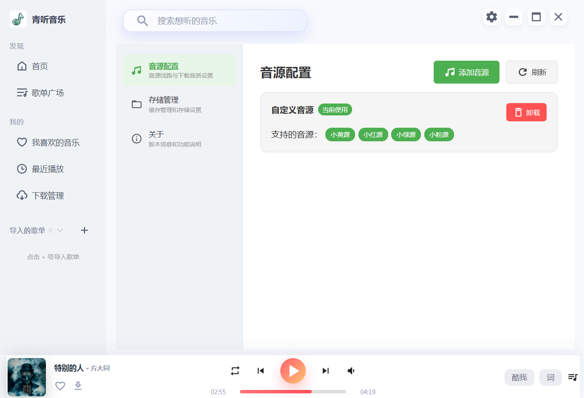Click the 小绿源 source tag
Screen dimensions: 584x398
[406, 135]
